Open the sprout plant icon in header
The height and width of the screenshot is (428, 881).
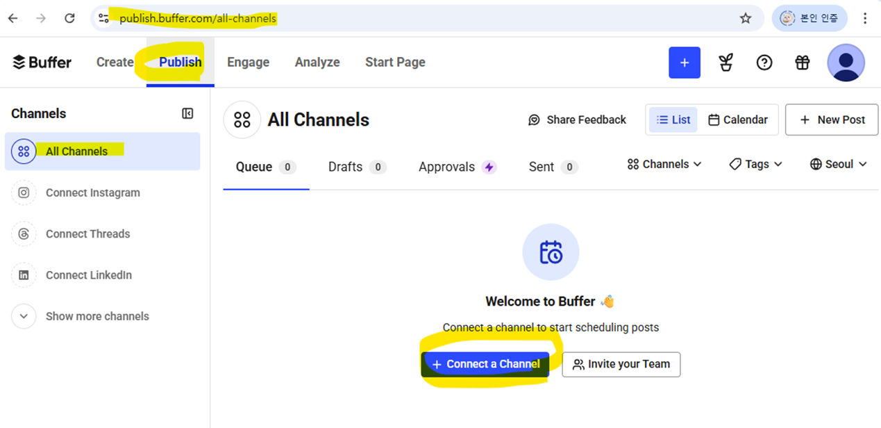point(726,63)
